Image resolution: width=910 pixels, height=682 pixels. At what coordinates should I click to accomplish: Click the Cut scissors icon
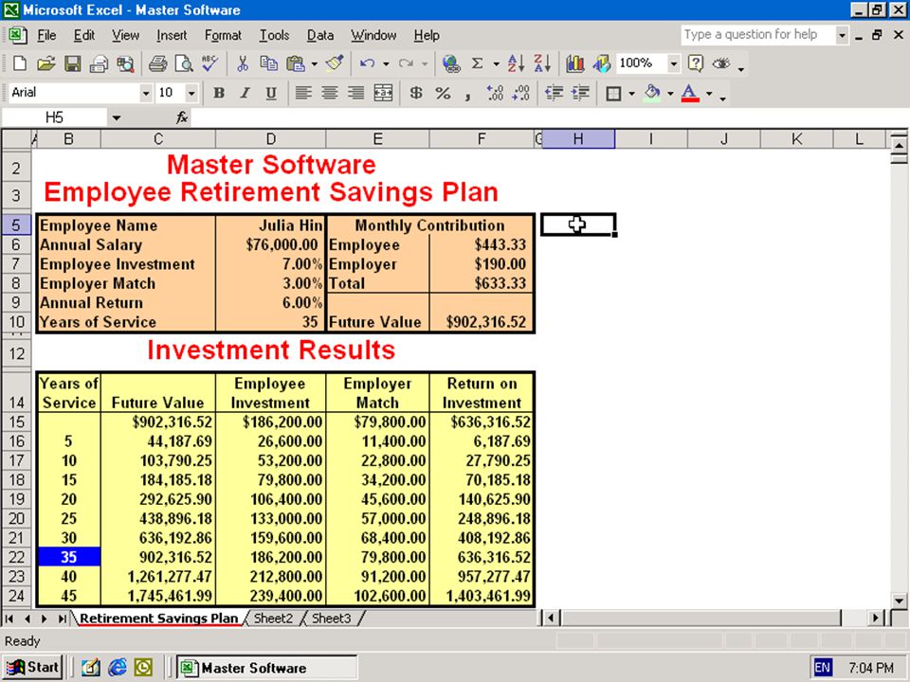click(243, 63)
